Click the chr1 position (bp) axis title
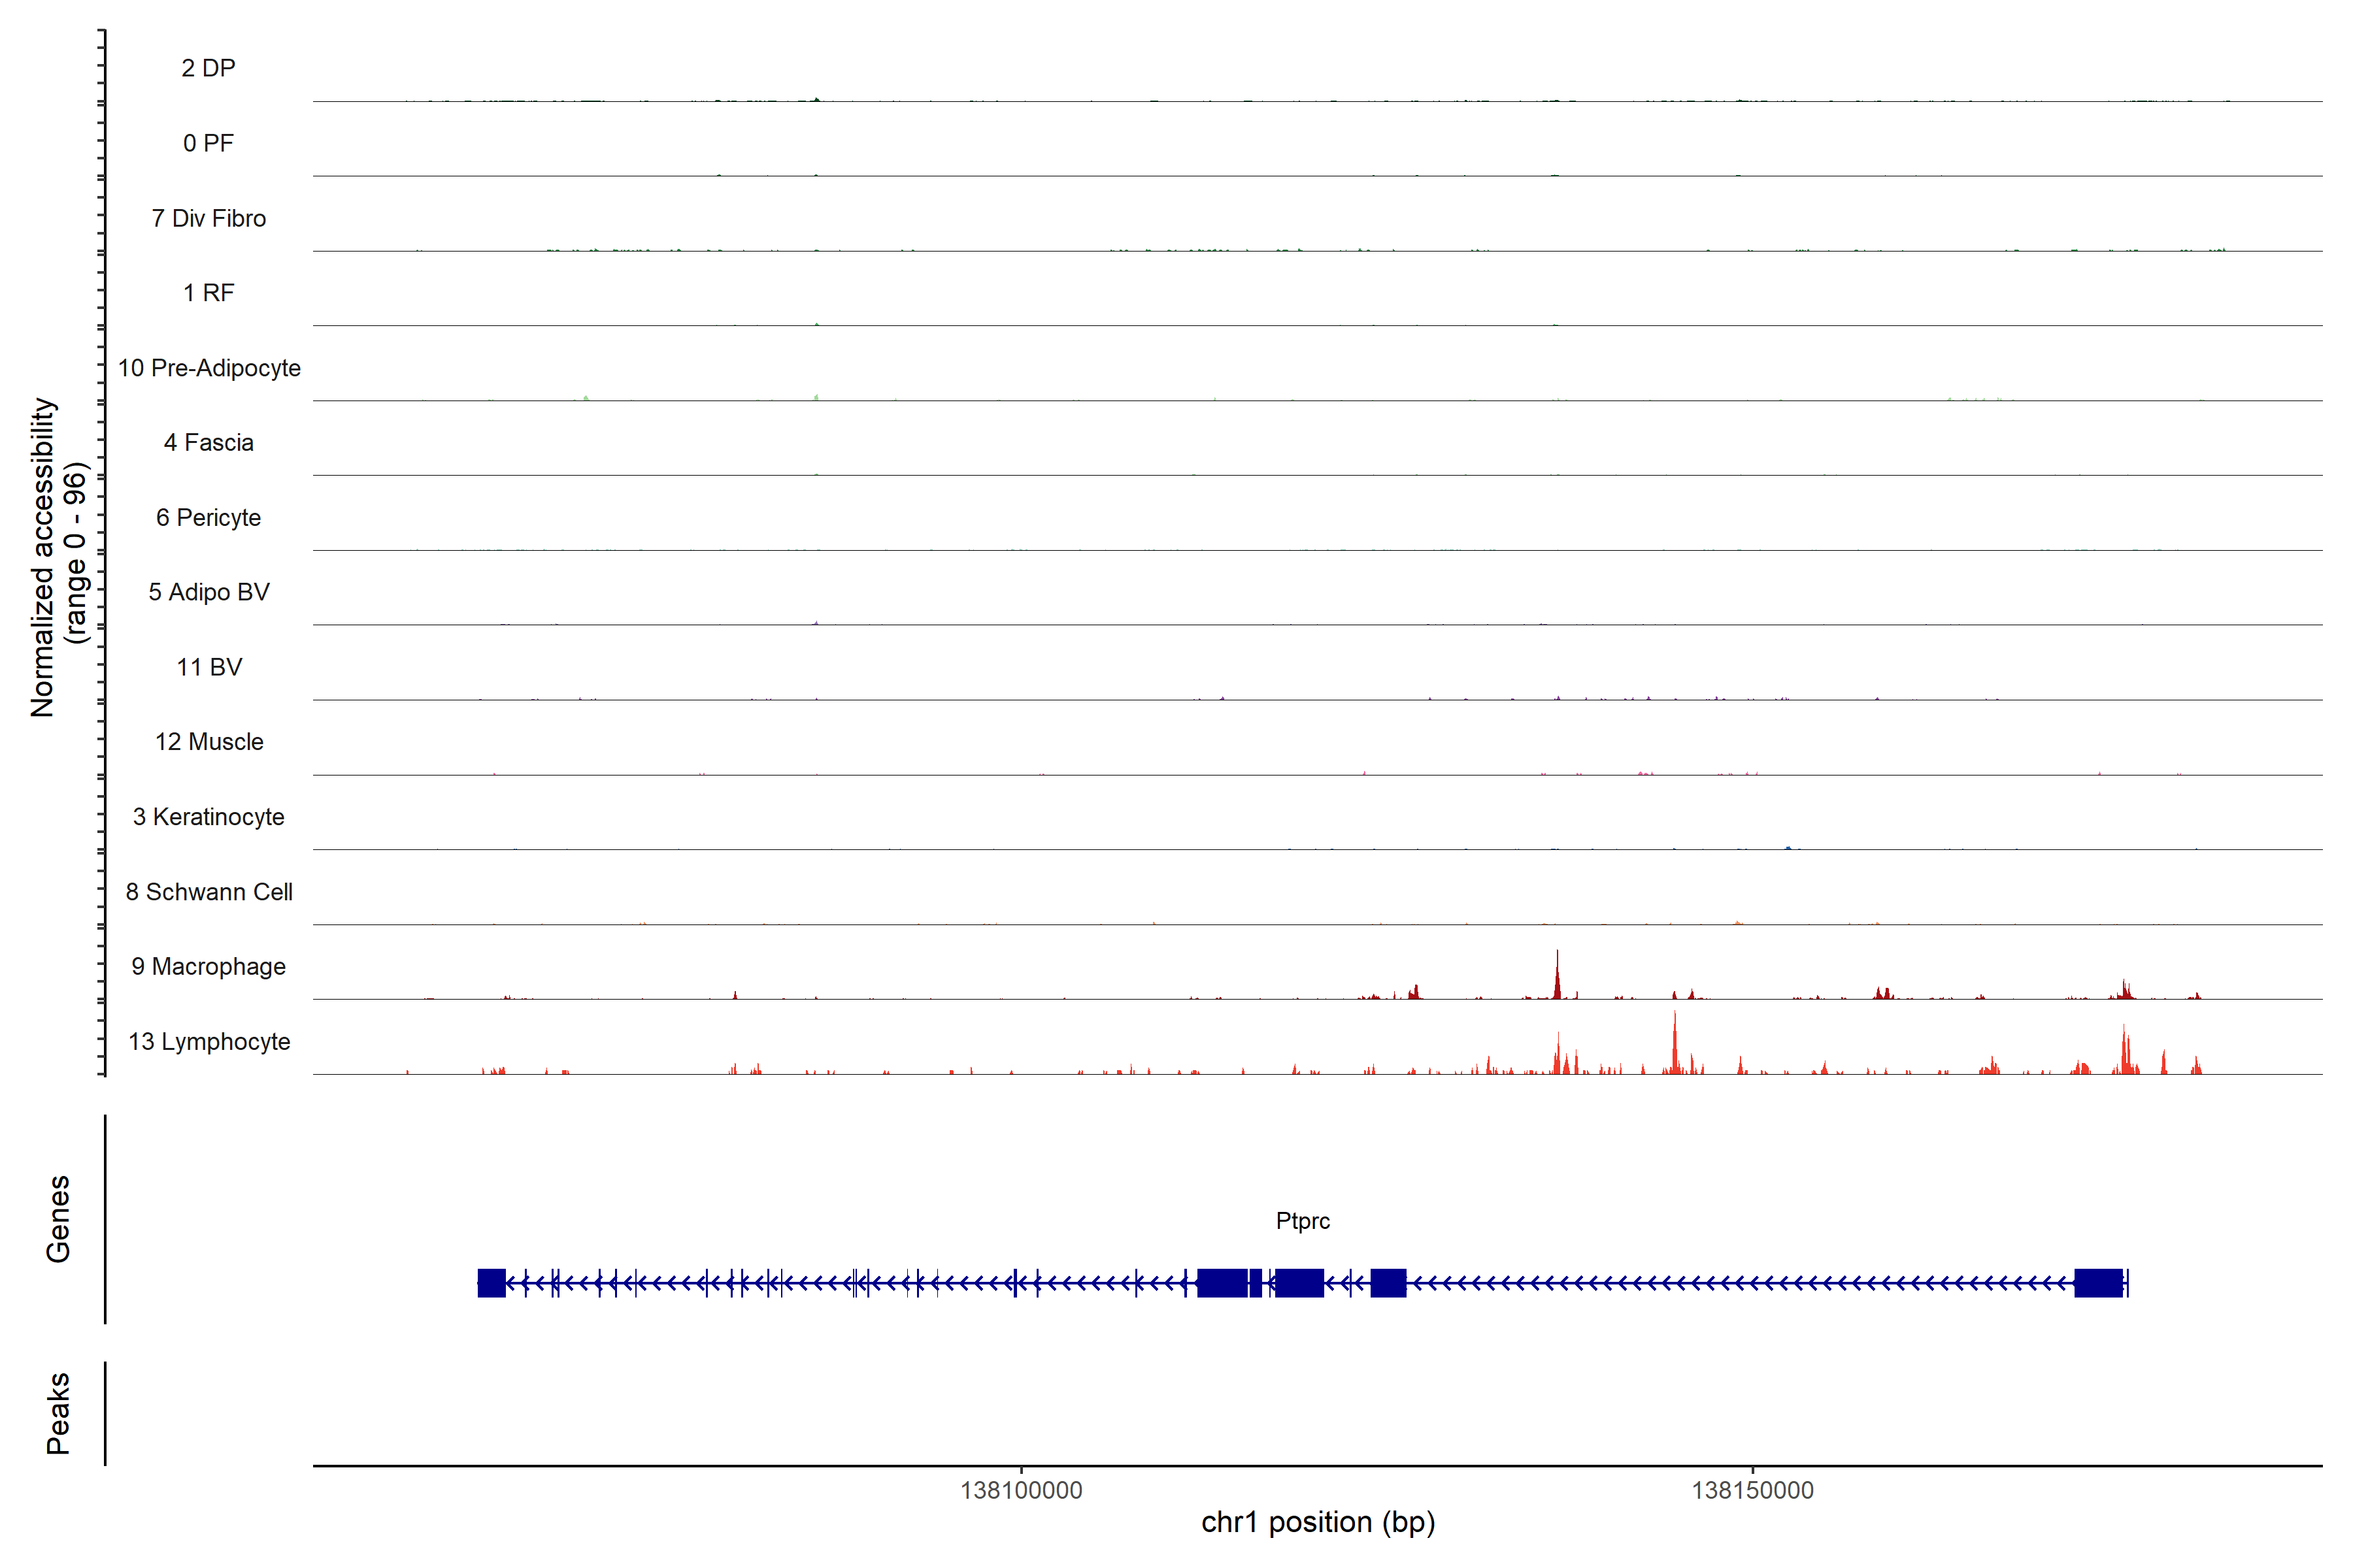Screen dimensions: 2353x1568 (1318, 1522)
